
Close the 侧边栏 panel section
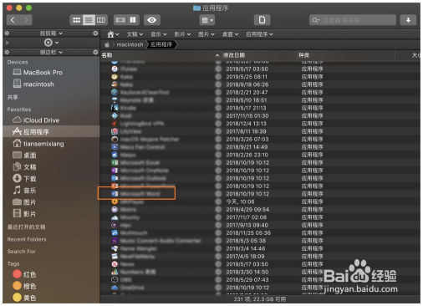point(95,52)
